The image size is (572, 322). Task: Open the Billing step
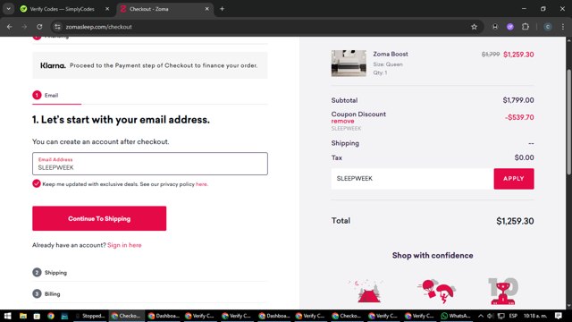[46, 293]
